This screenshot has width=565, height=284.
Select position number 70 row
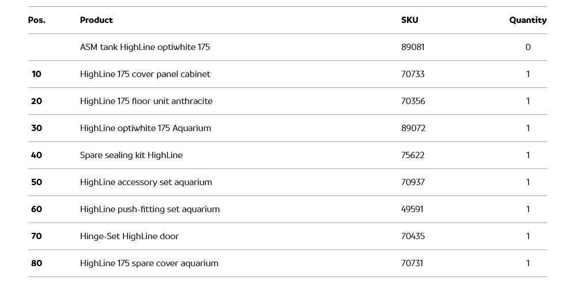click(x=36, y=236)
